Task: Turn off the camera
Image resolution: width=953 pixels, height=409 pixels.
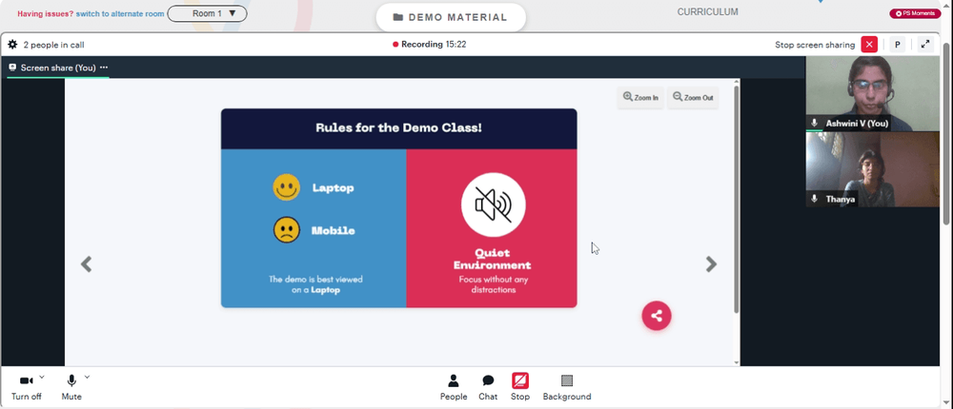Action: [x=26, y=387]
